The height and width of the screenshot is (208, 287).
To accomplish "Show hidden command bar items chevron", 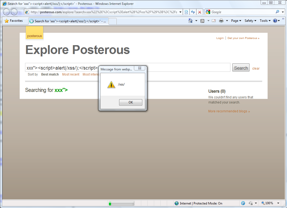I will point(283,19).
